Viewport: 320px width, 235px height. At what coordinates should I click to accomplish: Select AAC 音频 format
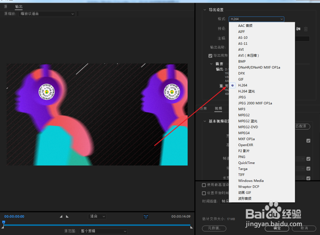[x=262, y=26]
